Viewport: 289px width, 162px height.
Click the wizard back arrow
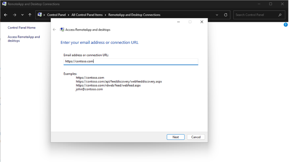pyautogui.click(x=54, y=30)
